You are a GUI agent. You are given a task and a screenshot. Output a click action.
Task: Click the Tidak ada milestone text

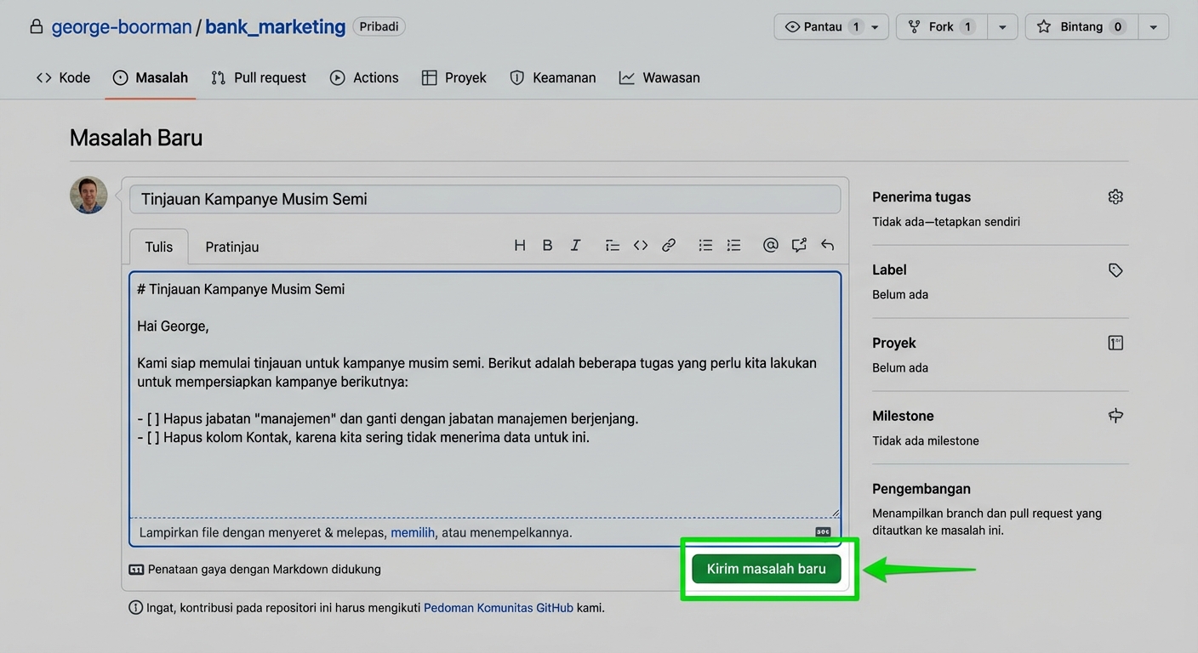coord(926,440)
